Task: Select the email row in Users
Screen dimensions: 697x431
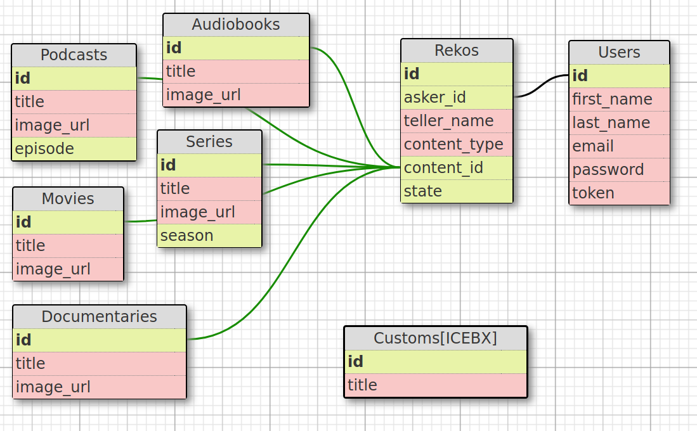Action: pos(619,146)
